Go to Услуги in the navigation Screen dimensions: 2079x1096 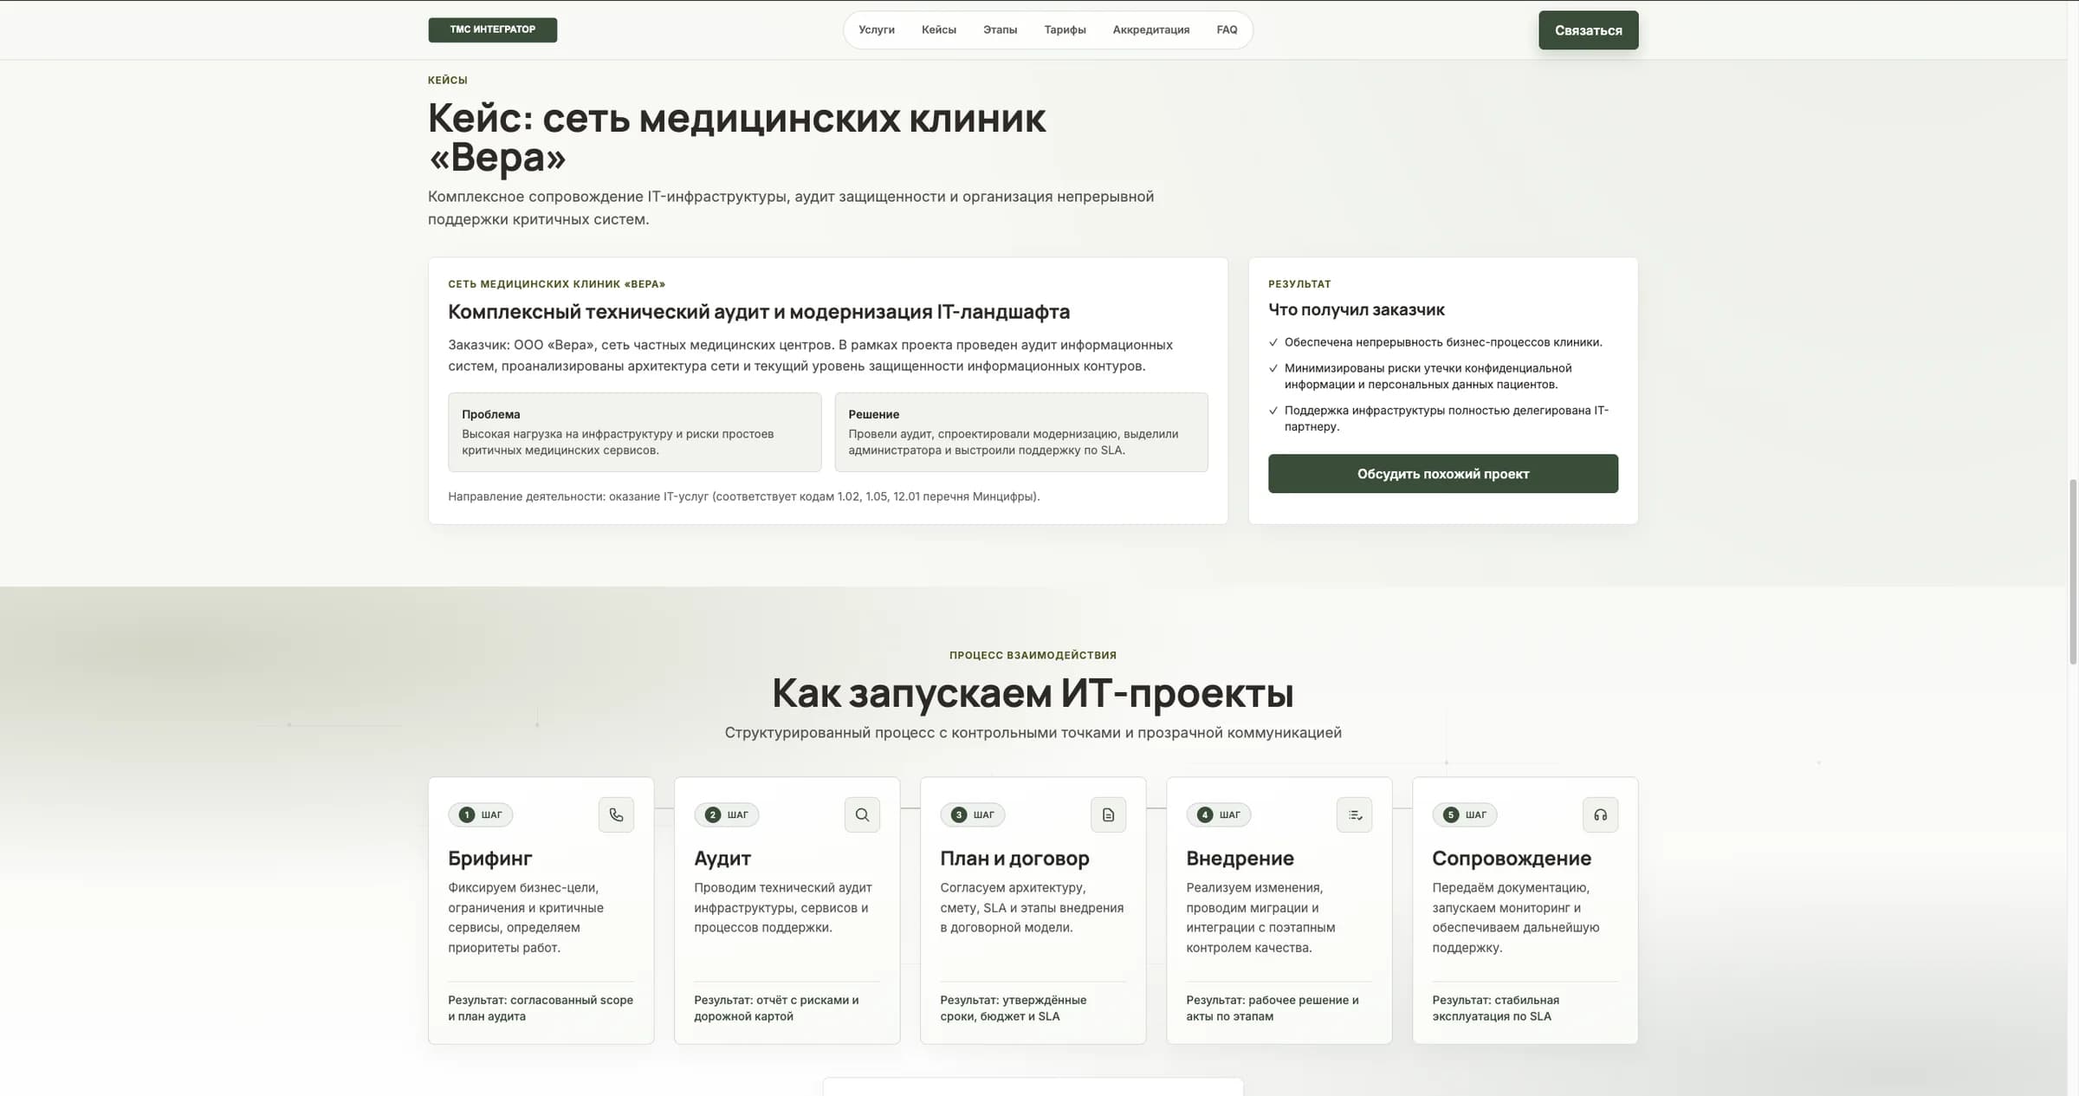(x=877, y=29)
